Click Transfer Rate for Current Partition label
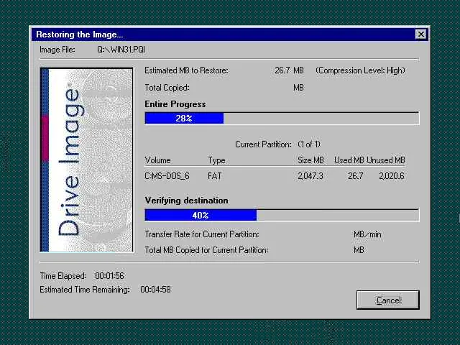 [202, 234]
